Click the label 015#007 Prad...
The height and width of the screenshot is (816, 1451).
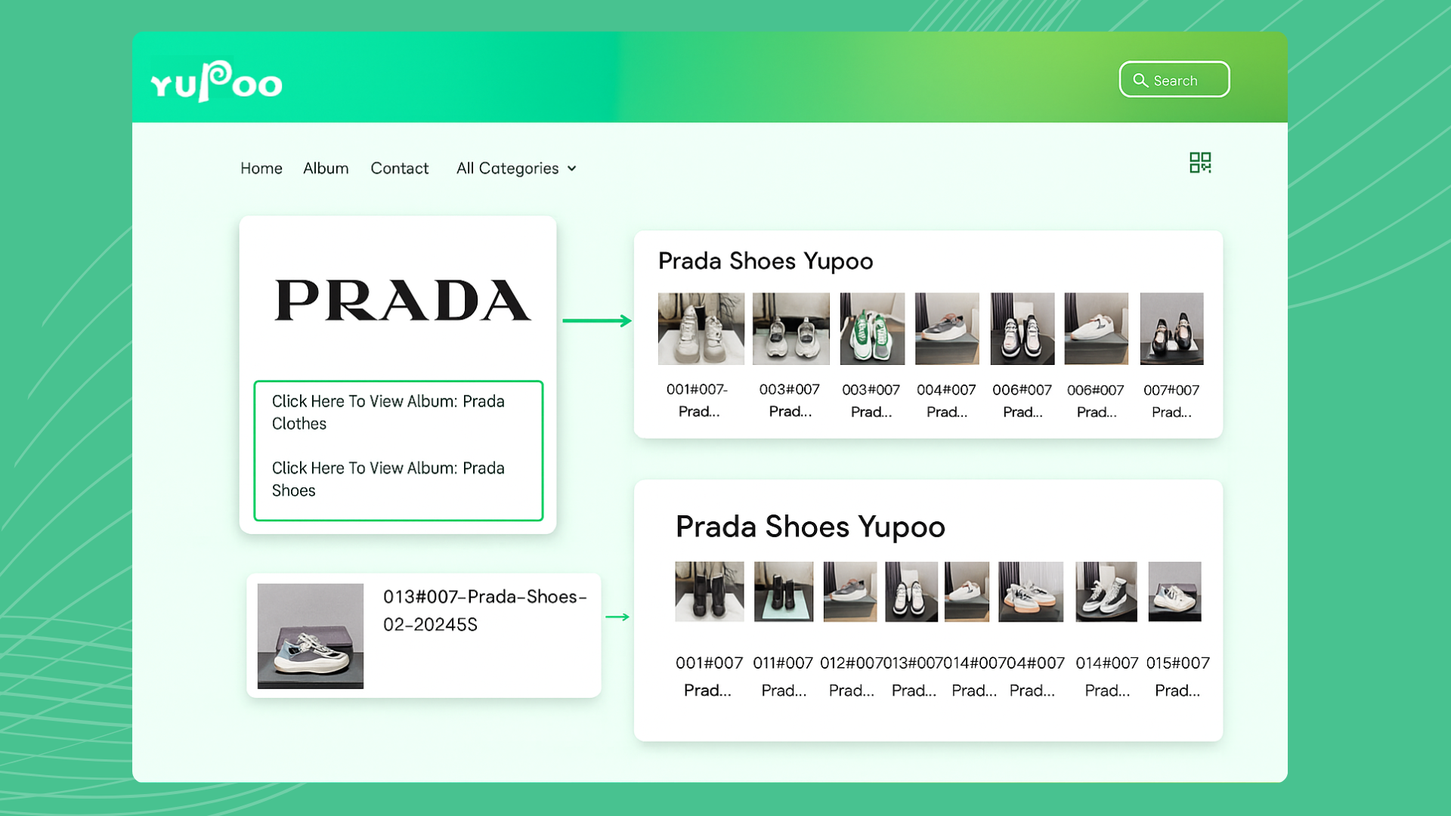click(1177, 676)
